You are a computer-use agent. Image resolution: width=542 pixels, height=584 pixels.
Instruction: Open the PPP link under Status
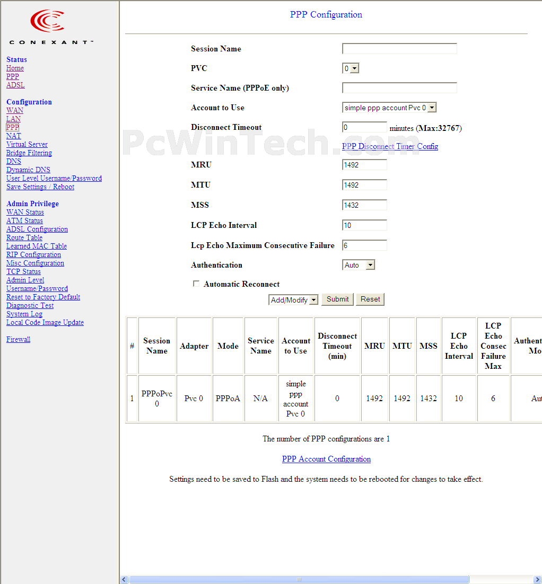pyautogui.click(x=12, y=76)
